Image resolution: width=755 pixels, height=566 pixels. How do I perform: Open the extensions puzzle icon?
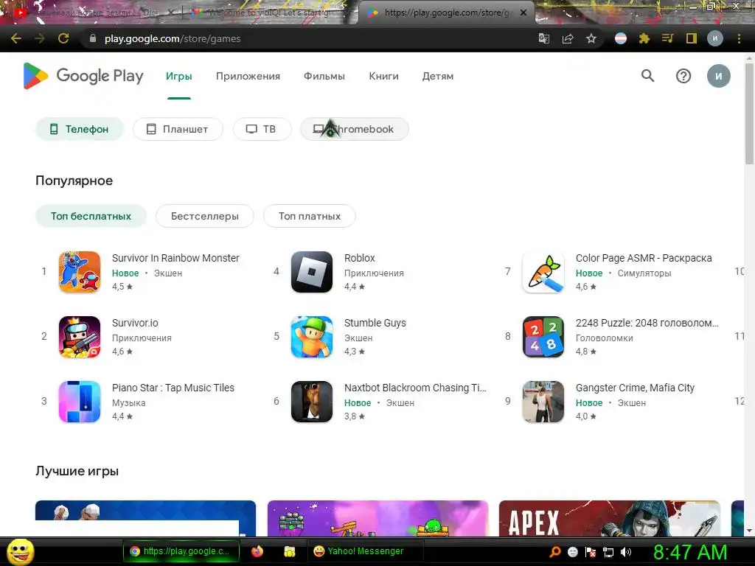pyautogui.click(x=644, y=38)
